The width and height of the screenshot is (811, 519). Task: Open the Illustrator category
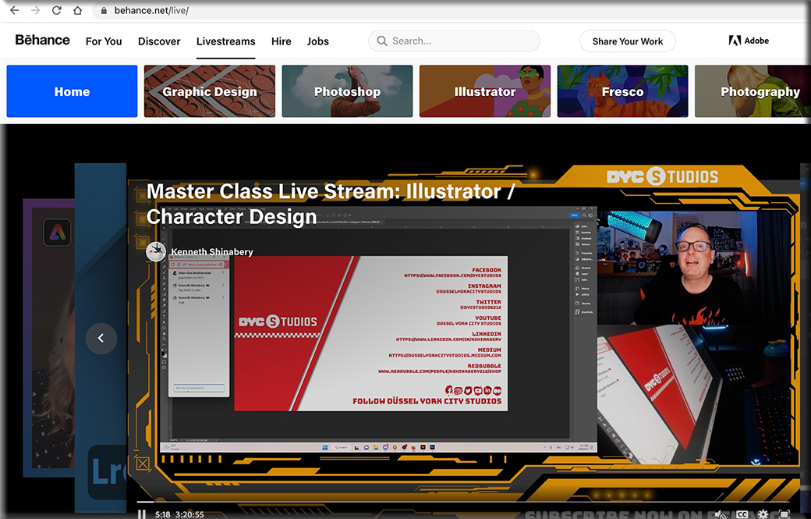pos(484,91)
